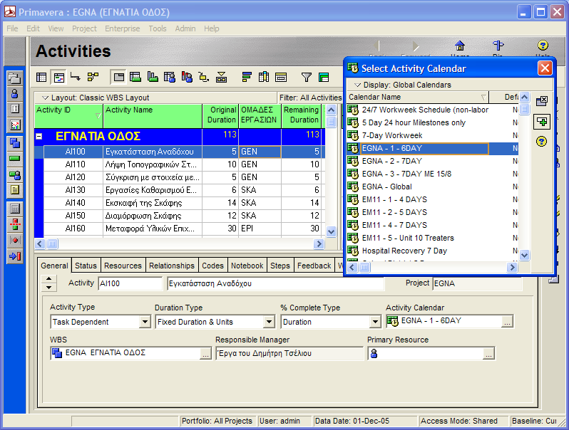Open Project Issues sidebar icon
The height and width of the screenshot is (430, 569).
pyautogui.click(x=15, y=240)
